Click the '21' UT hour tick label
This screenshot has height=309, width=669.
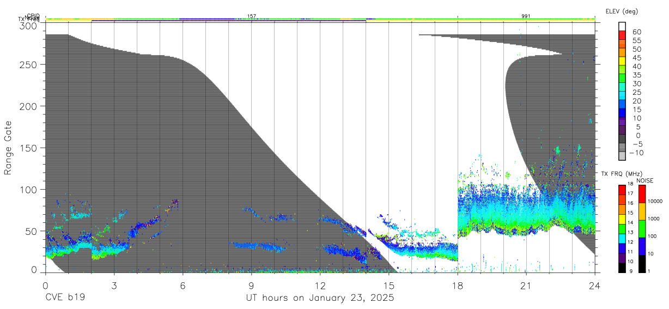click(x=526, y=286)
